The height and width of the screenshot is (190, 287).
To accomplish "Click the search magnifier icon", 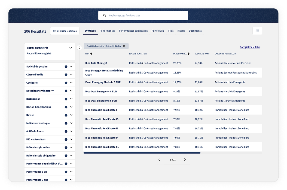I will point(105,16).
